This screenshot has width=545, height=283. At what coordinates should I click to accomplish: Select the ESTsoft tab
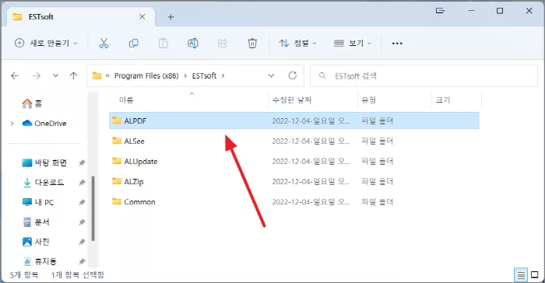[80, 16]
